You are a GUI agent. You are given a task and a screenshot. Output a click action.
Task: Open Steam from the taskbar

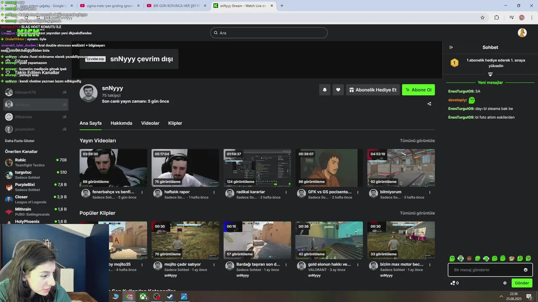pos(170,297)
